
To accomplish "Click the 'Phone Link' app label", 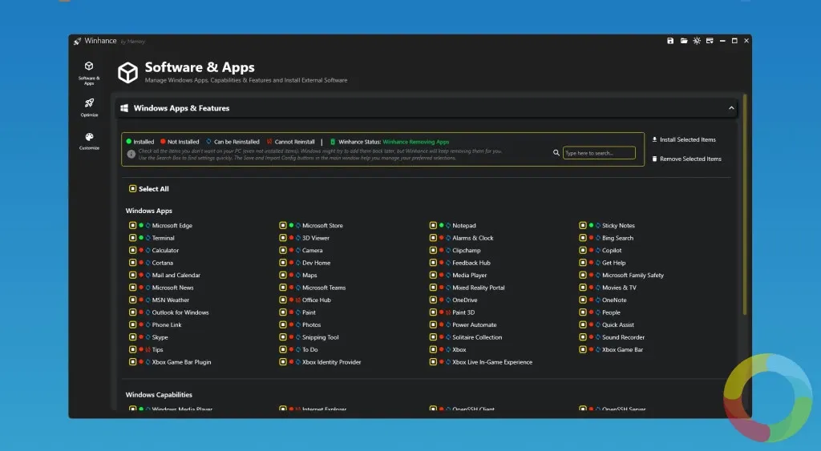I will pyautogui.click(x=167, y=325).
